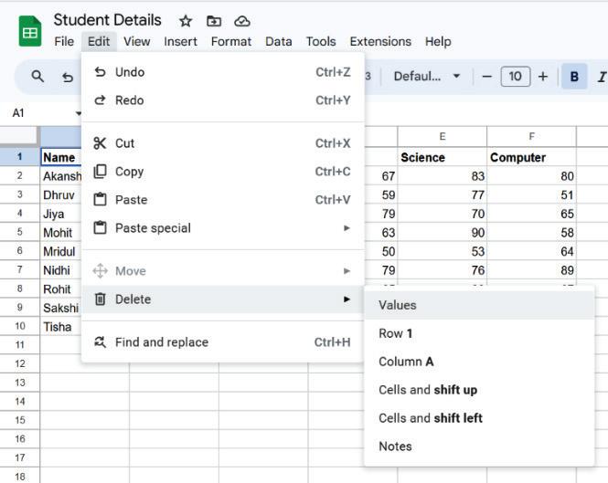Star the Student Details document
This screenshot has height=483, width=608.
186,21
